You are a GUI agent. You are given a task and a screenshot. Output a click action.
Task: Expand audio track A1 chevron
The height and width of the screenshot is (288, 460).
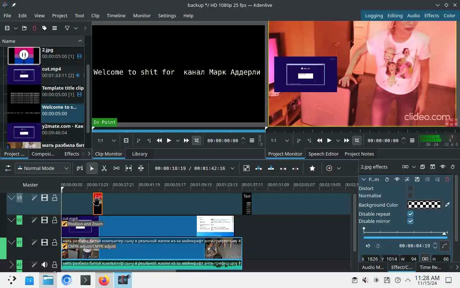(x=11, y=265)
